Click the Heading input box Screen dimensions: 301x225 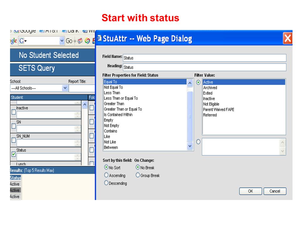(x=205, y=67)
